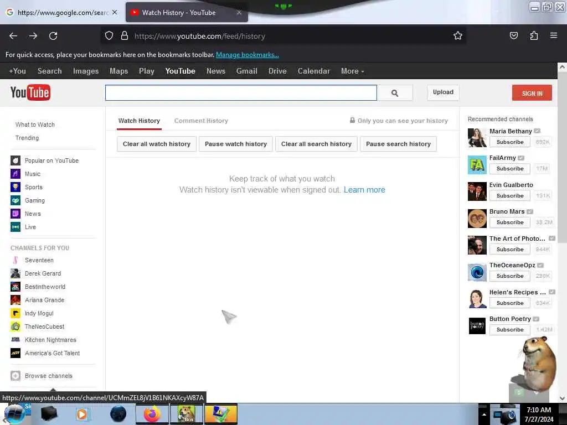Open the Firefox hamburger menu
Screen dimensions: 567x425
(x=554, y=35)
